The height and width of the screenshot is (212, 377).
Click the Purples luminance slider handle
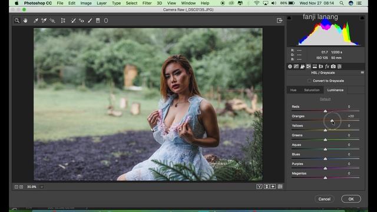[x=325, y=168]
